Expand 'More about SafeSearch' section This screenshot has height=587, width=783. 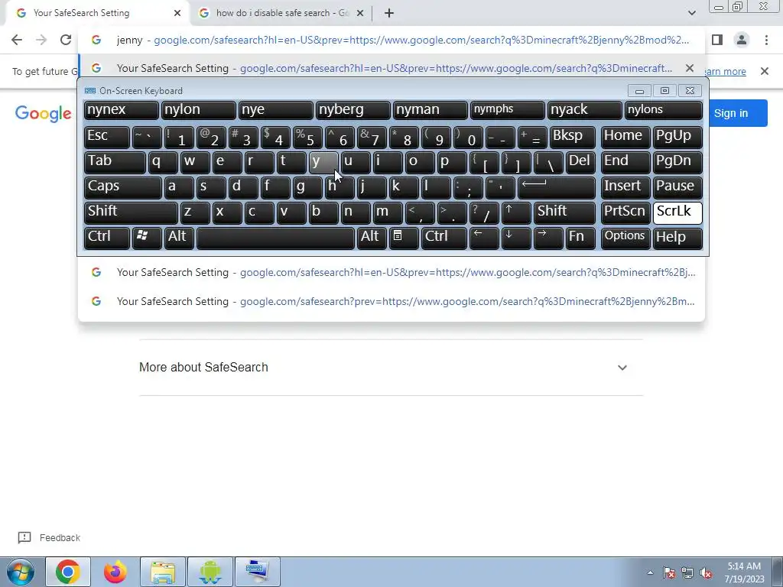pos(391,368)
